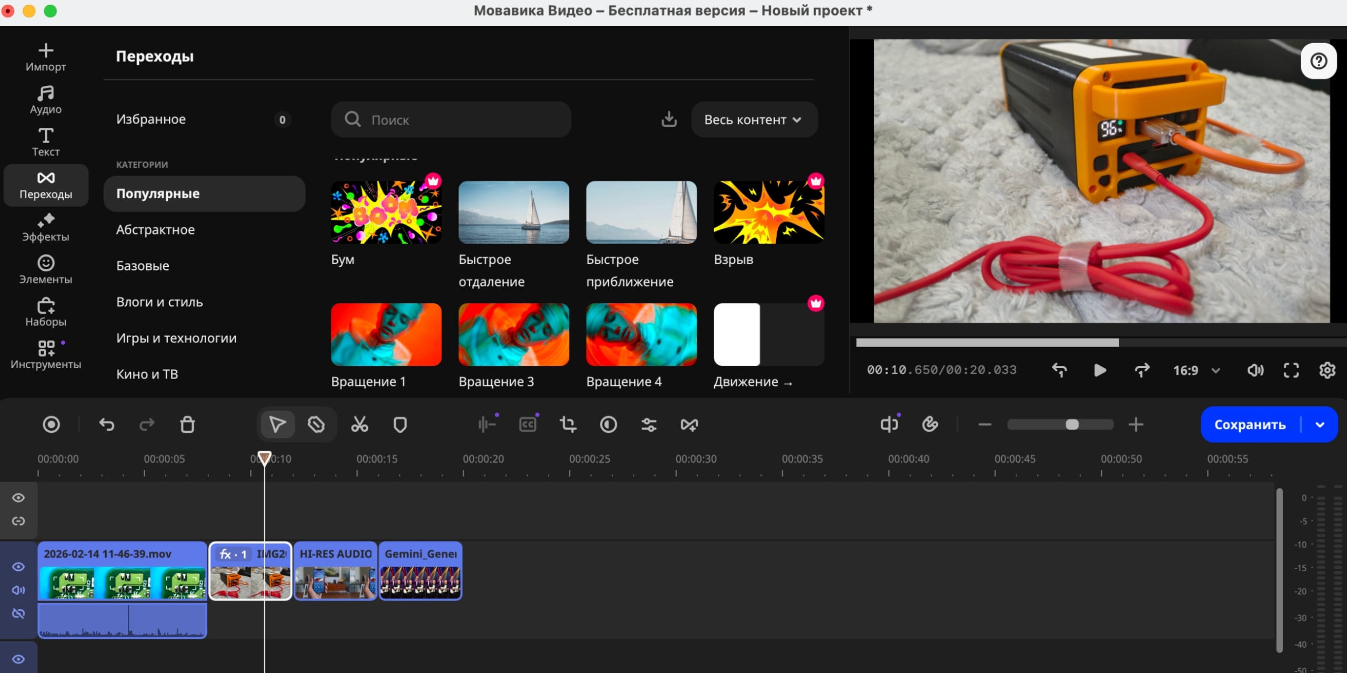Image resolution: width=1347 pixels, height=673 pixels.
Task: Mute the main video track audio
Action: point(18,590)
